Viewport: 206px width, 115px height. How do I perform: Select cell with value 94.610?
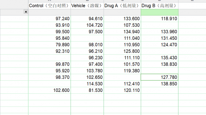point(87,19)
